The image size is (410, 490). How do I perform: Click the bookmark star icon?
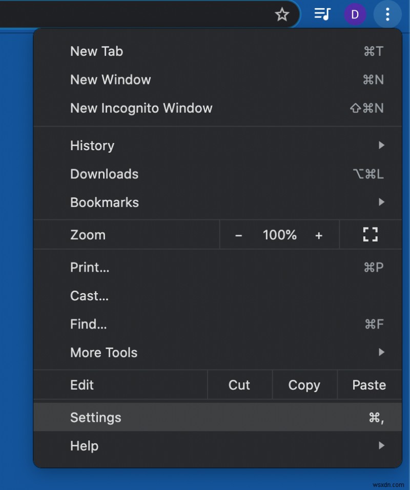click(282, 14)
